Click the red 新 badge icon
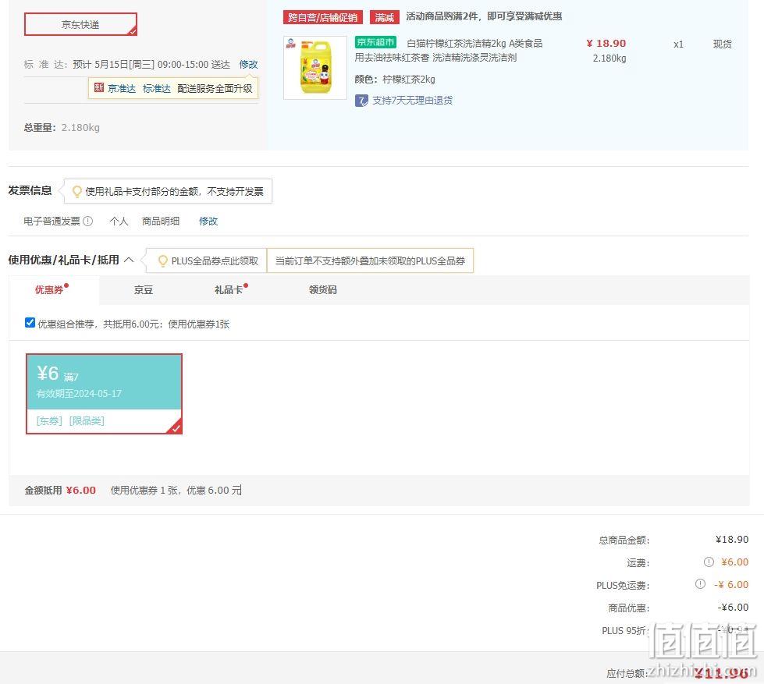 [99, 87]
